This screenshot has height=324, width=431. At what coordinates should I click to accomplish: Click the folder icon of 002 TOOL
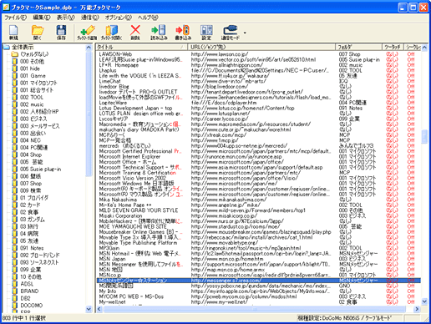(x=15, y=97)
